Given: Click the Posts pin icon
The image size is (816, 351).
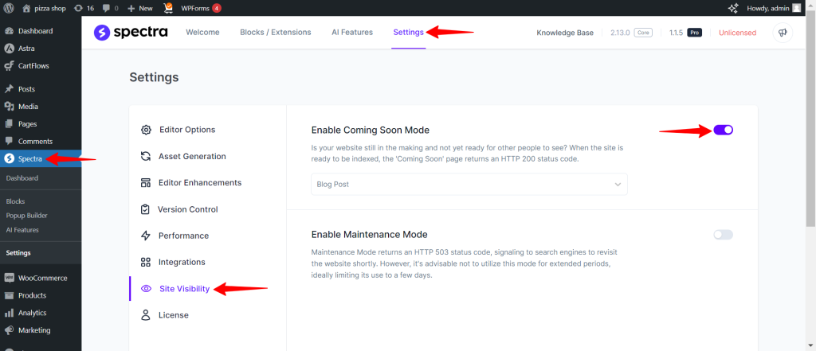Looking at the screenshot, I should (9, 89).
